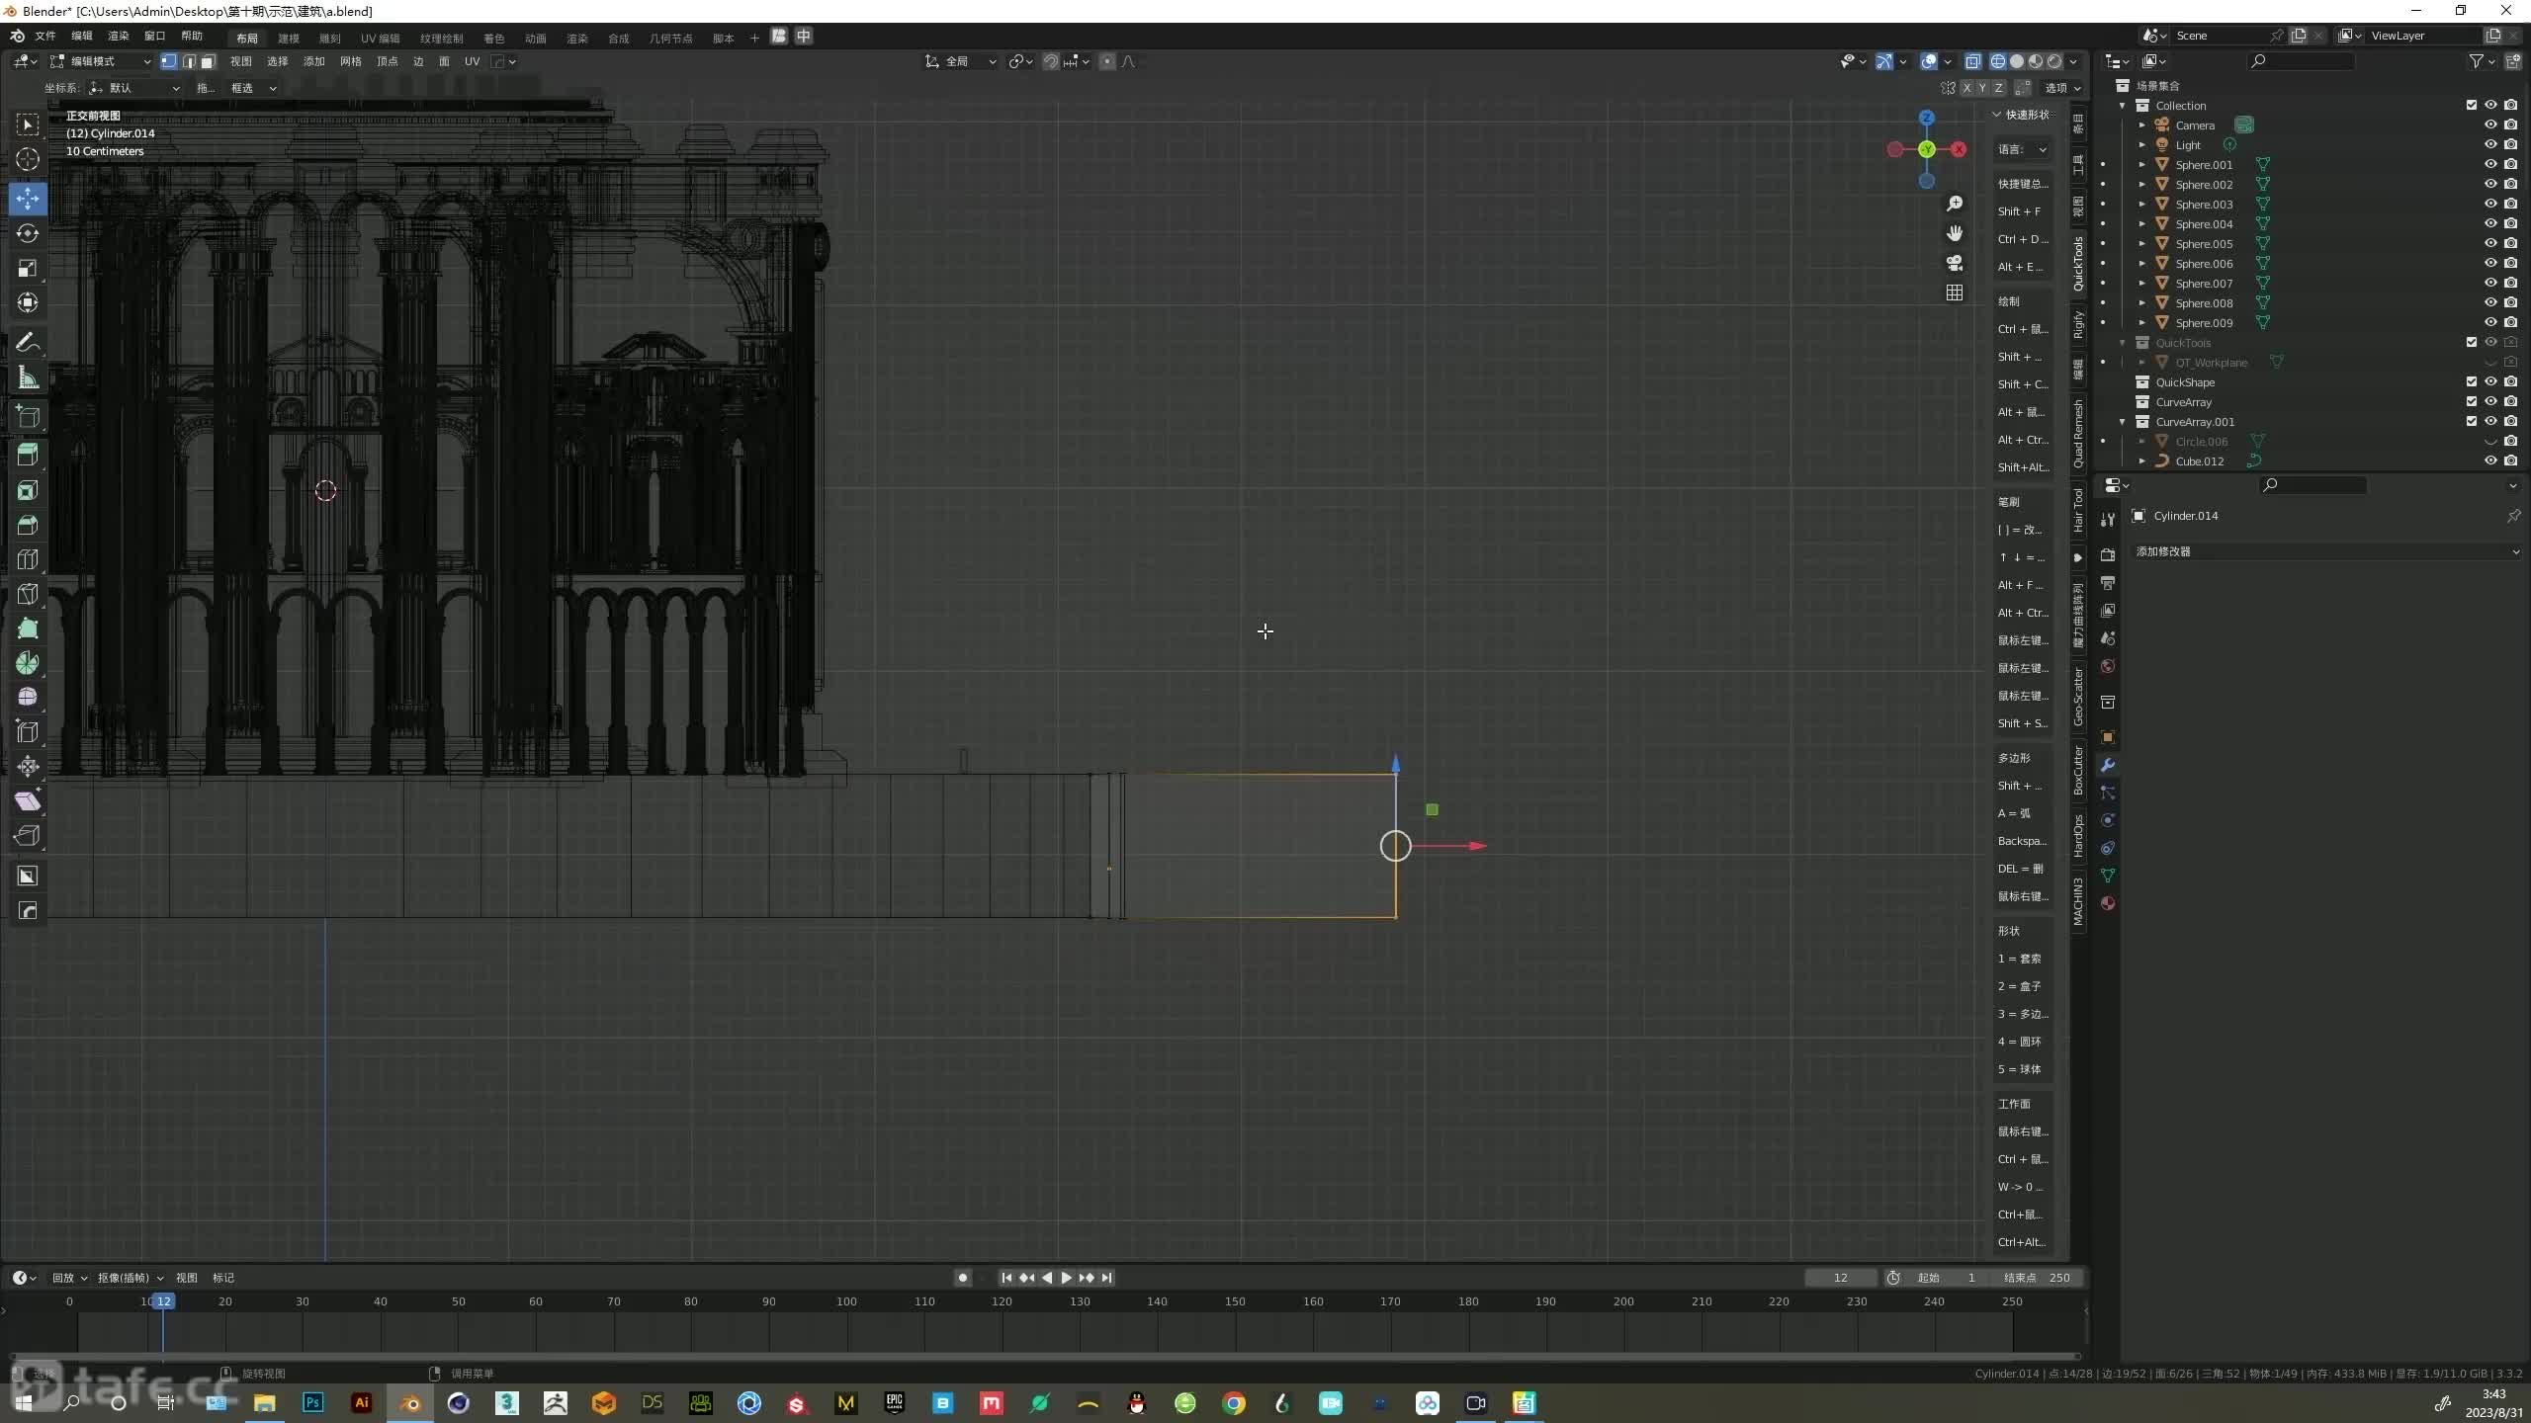Select the Measure tool
The width and height of the screenshot is (2531, 1423).
28,377
